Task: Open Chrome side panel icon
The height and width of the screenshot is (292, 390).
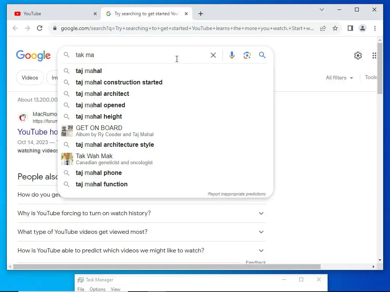Action: tap(350, 28)
